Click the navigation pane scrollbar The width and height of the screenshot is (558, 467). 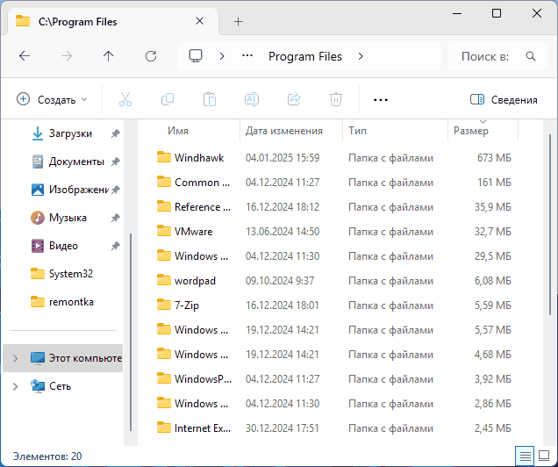coord(131,333)
